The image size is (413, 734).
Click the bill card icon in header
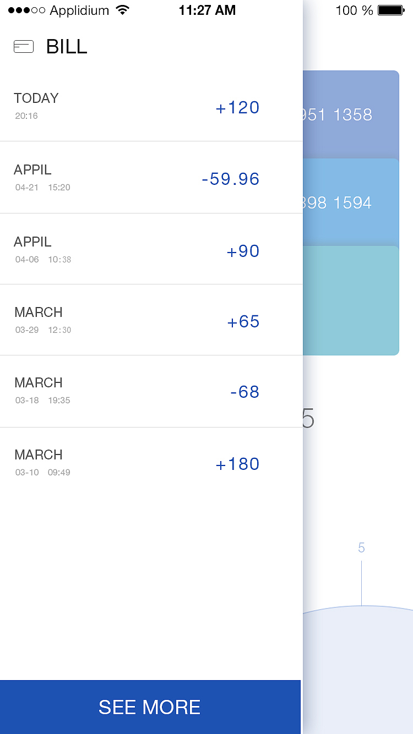click(24, 47)
